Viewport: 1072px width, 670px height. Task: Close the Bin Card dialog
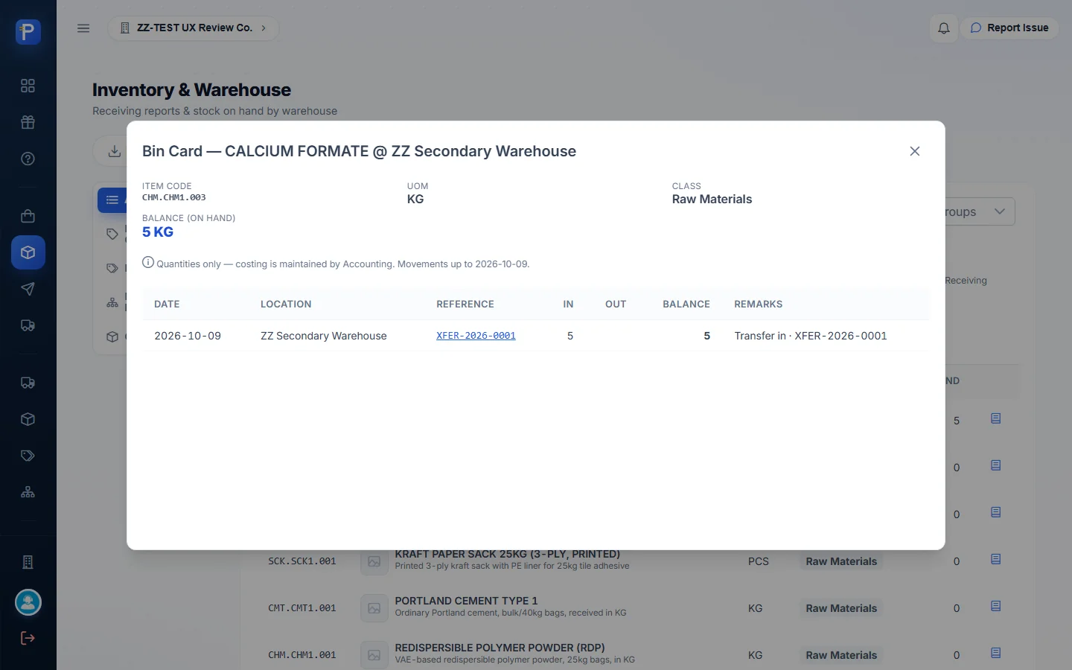pyautogui.click(x=915, y=151)
